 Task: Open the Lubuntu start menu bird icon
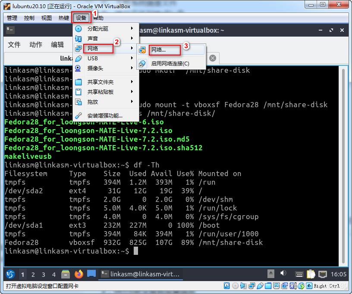(10, 274)
